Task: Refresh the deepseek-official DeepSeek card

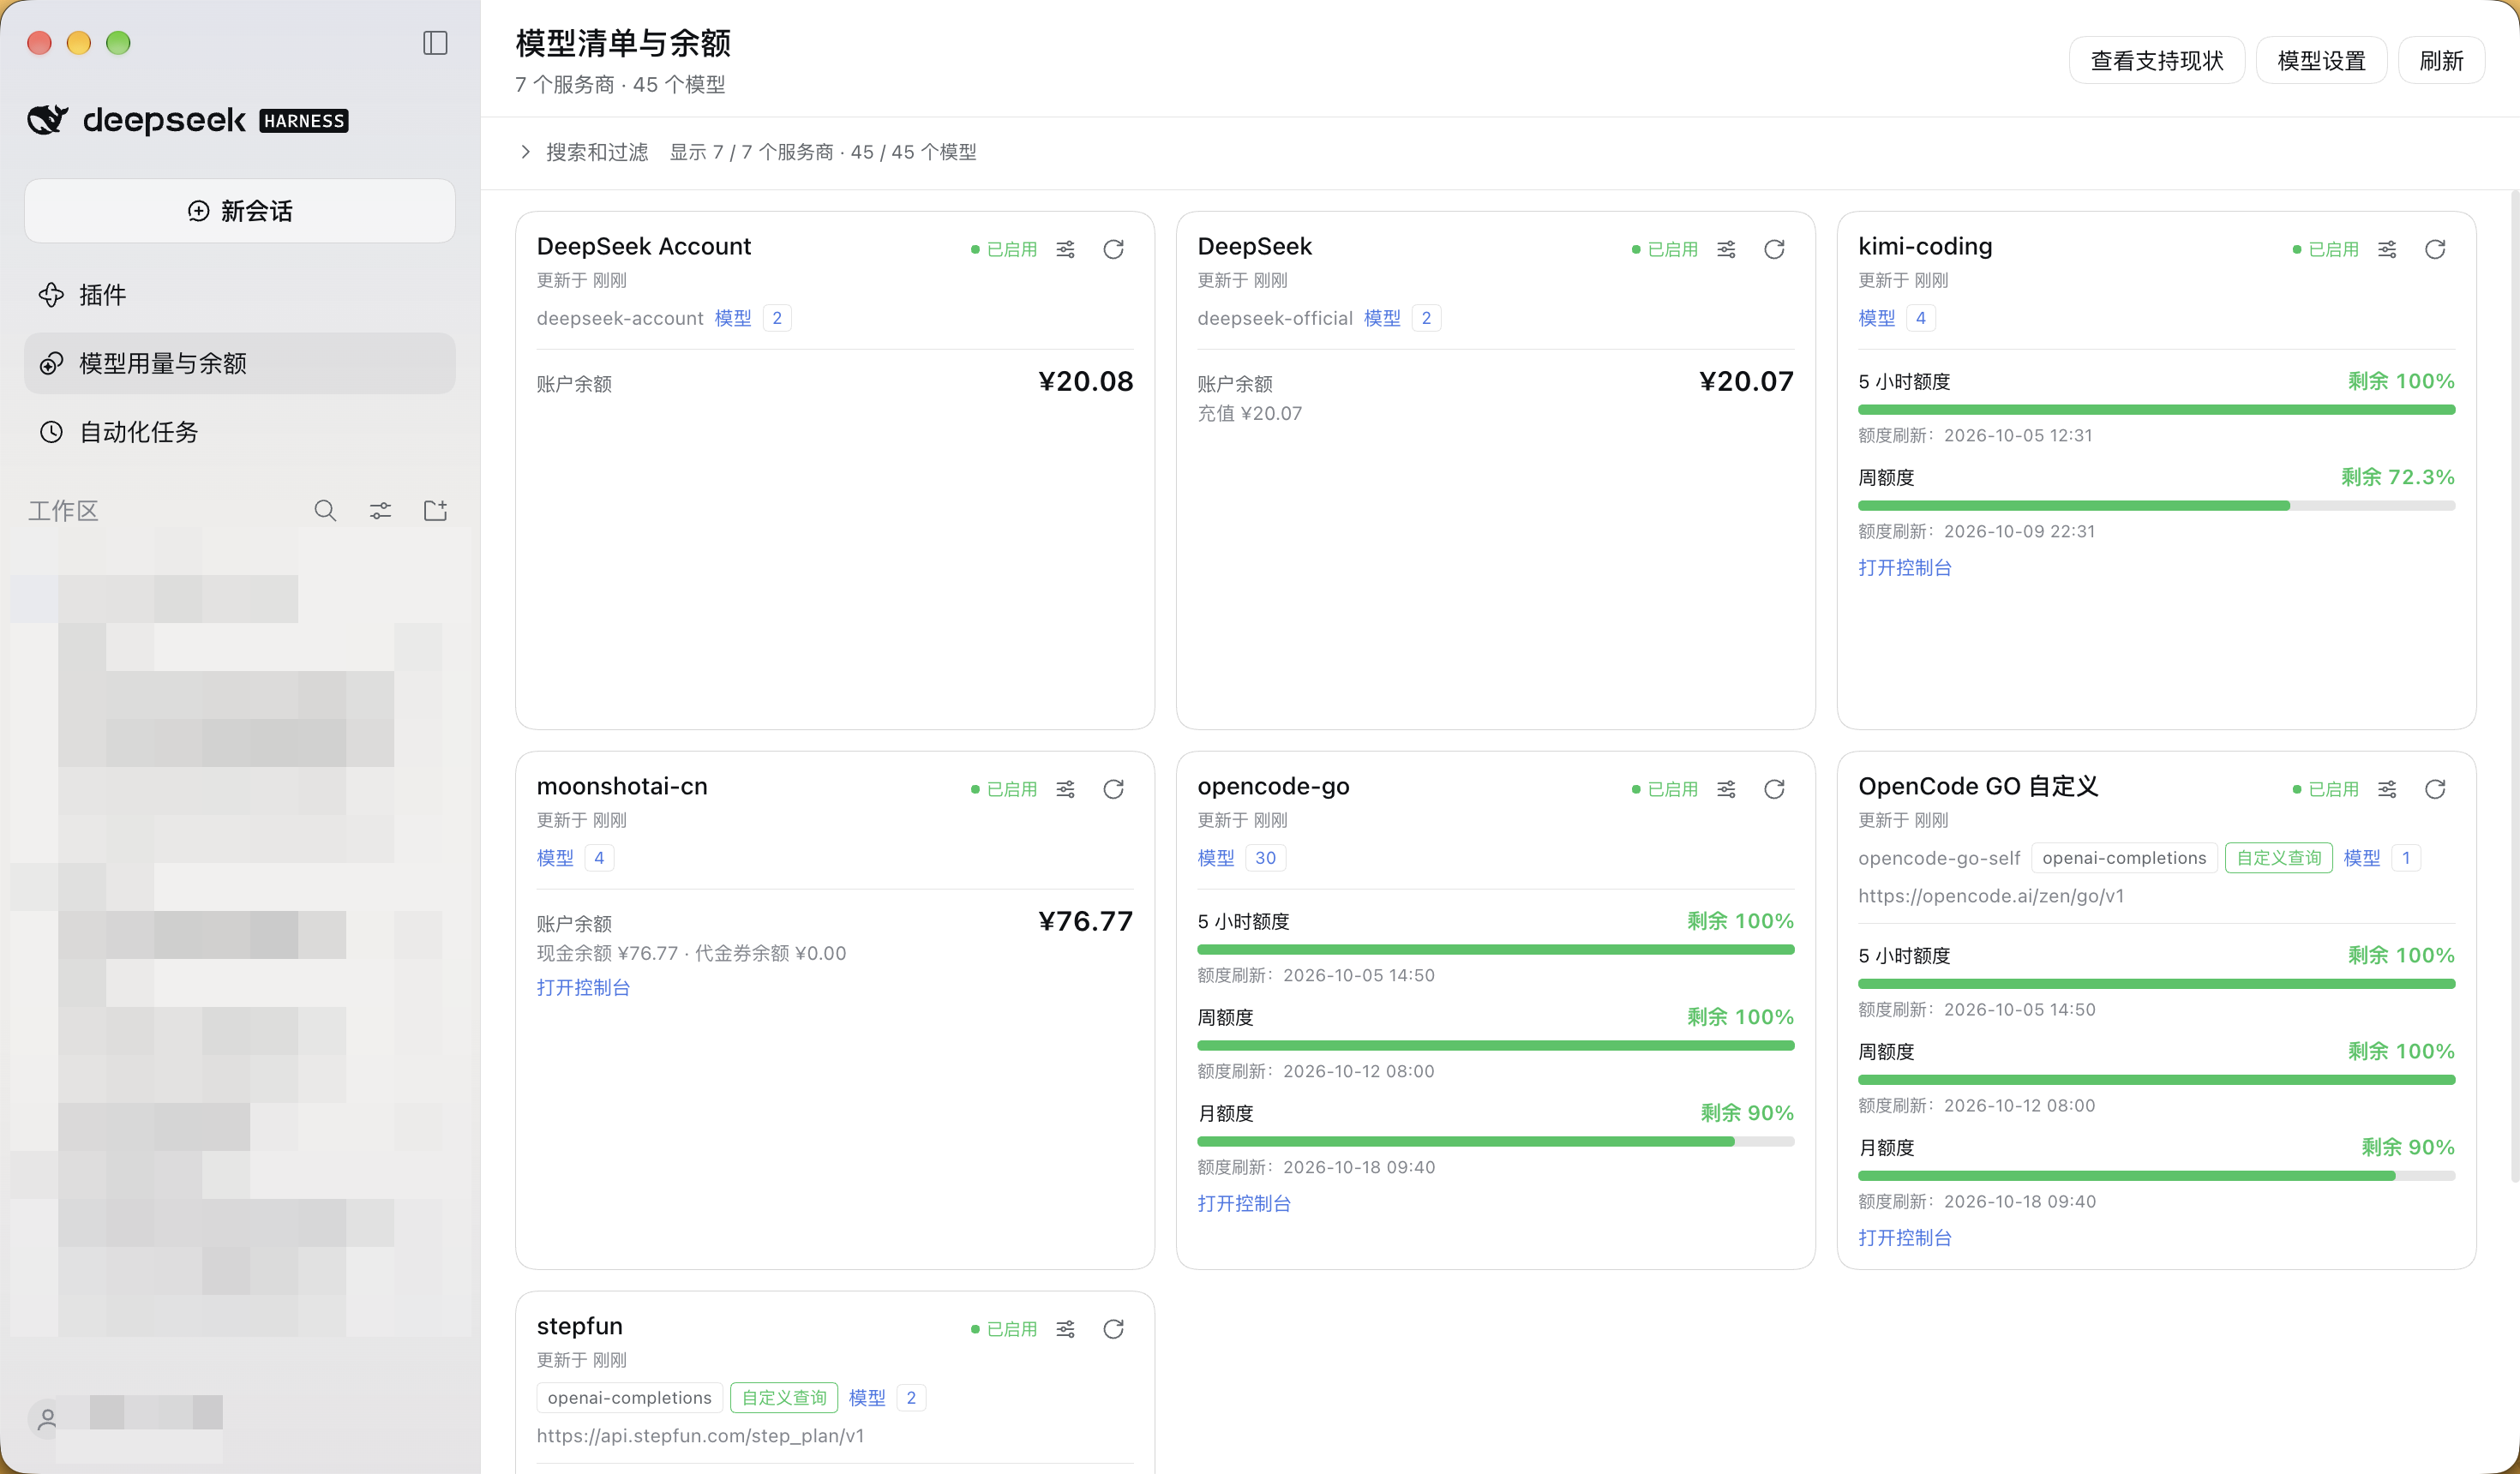Action: [x=1774, y=249]
